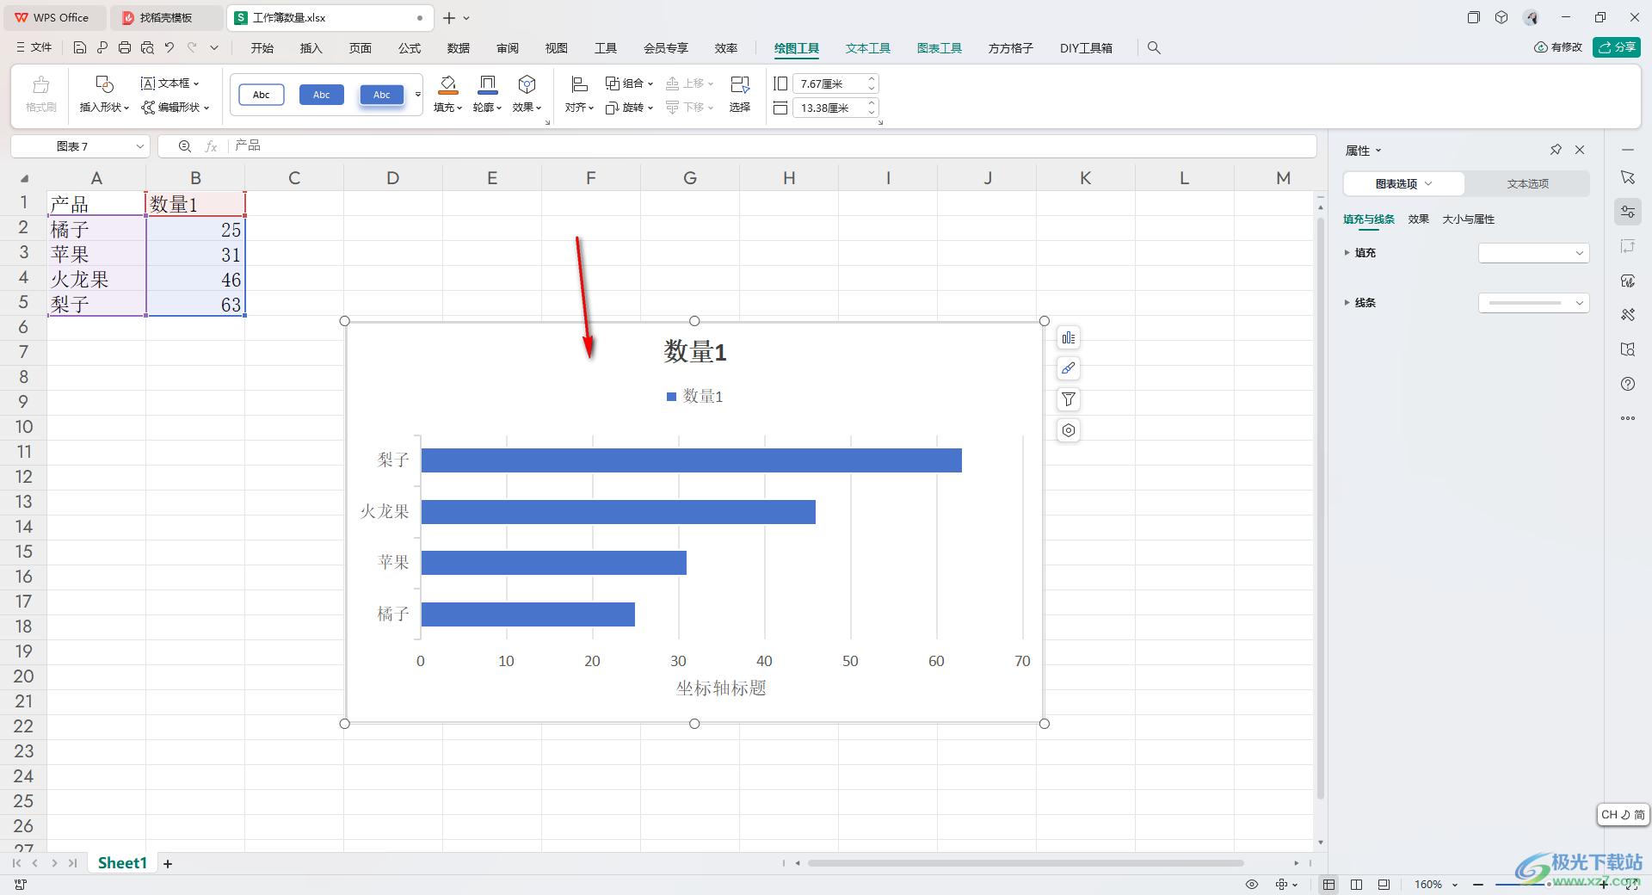Click the add new sheet plus button

tap(168, 863)
